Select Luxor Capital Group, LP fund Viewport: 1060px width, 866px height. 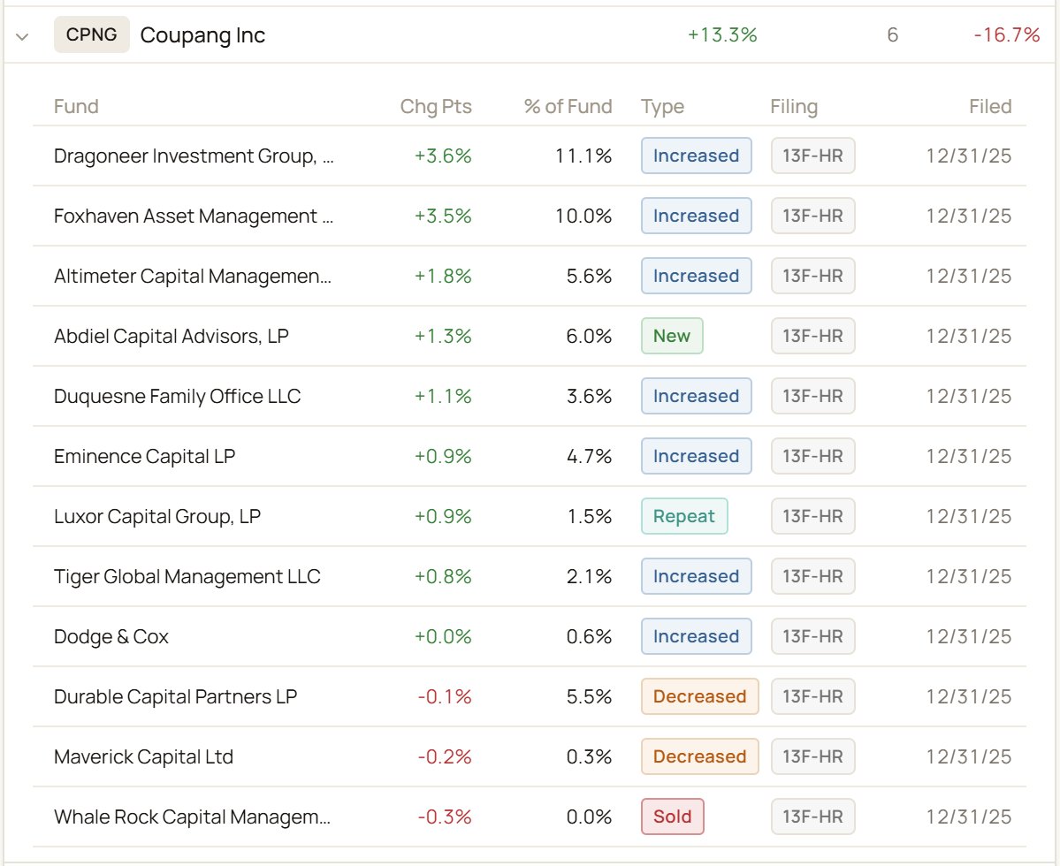click(x=156, y=516)
